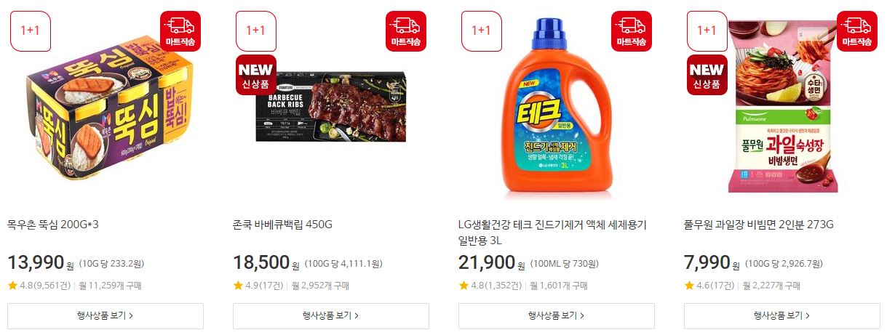
Task: Click the 1+1 badge on 목우촌 뚝심
Action: 31,31
